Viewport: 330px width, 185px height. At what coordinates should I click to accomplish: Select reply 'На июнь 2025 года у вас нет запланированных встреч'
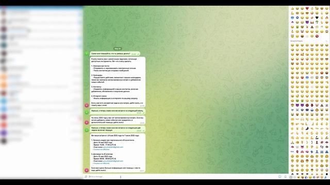[118, 120]
